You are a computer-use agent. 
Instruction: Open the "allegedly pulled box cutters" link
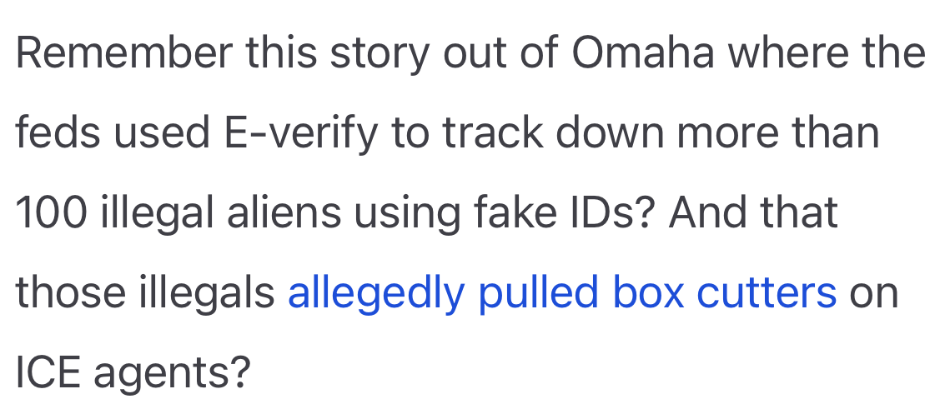(x=561, y=292)
